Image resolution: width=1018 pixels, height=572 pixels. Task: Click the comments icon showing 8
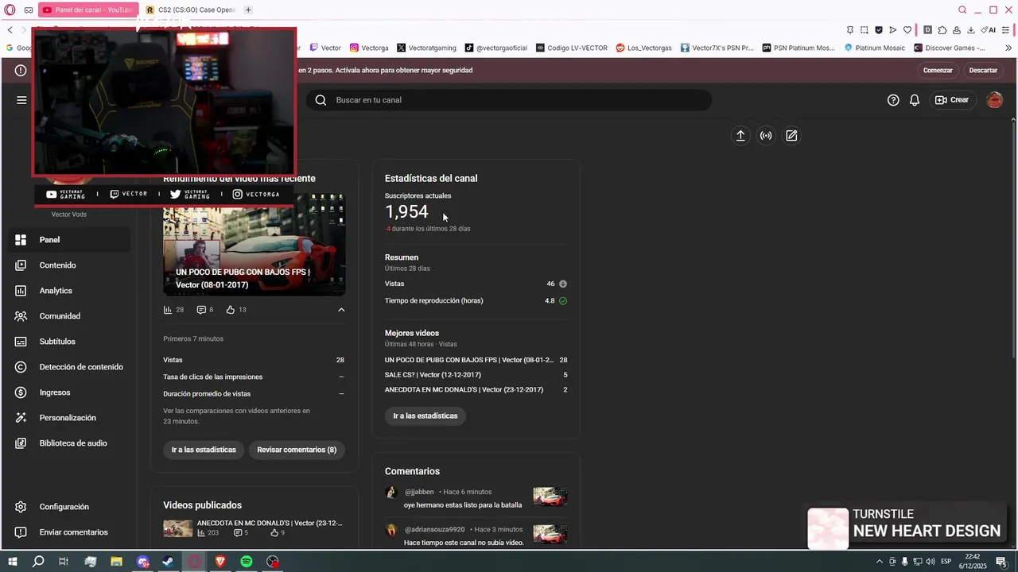click(201, 310)
